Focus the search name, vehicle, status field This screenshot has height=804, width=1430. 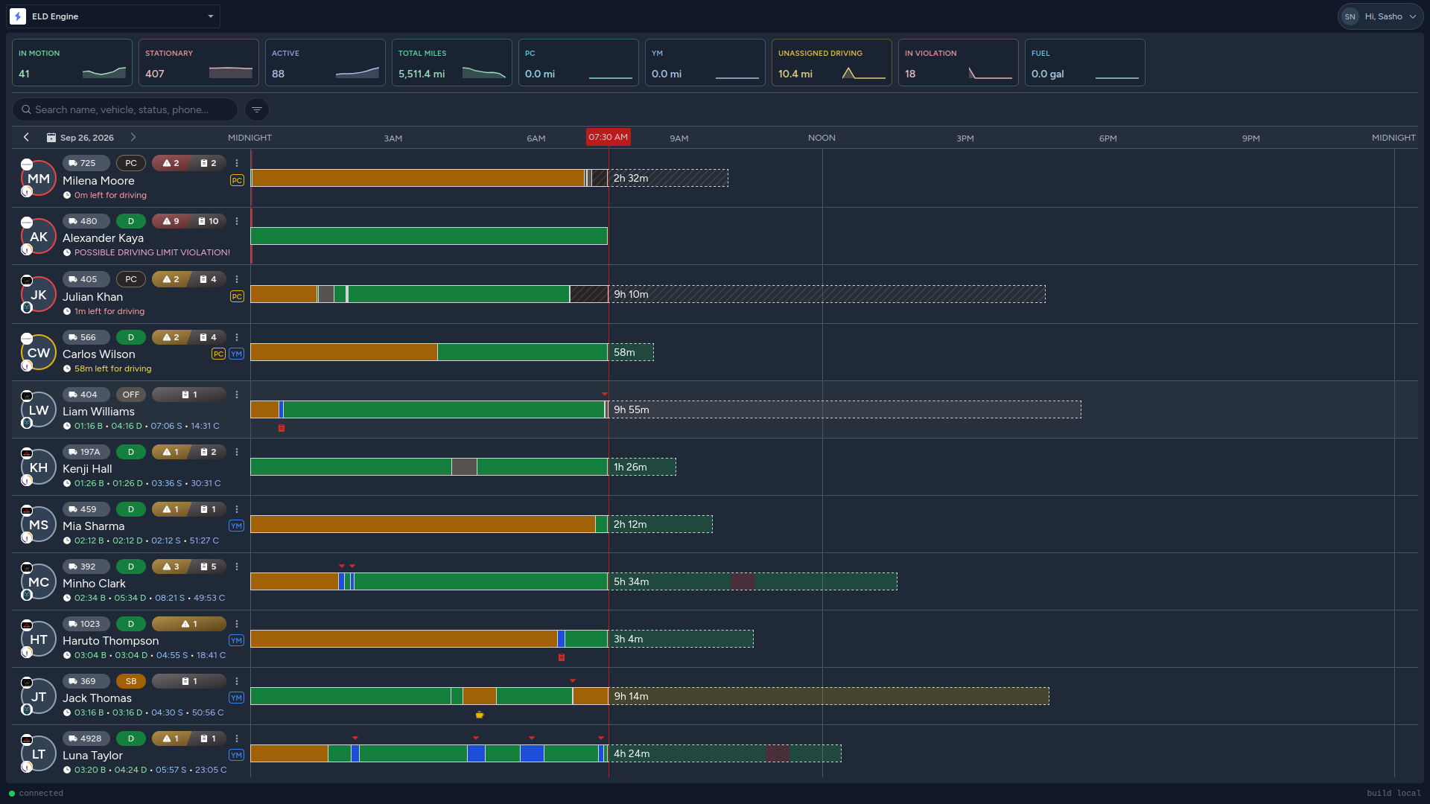pos(125,109)
